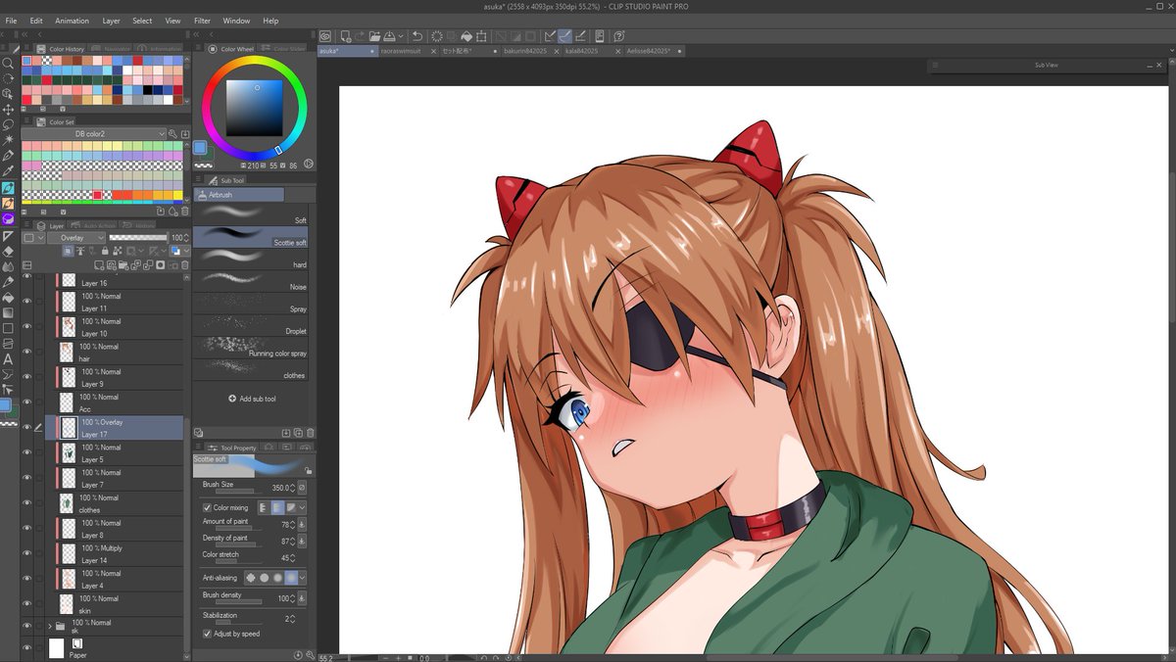The image size is (1176, 662).
Task: Click the Tool Property wrench icon at bottom
Action: (311, 654)
